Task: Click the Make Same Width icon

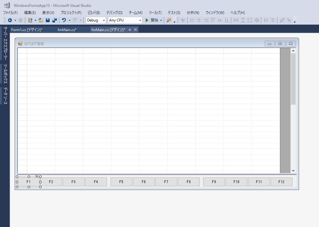Action: (x=236, y=20)
